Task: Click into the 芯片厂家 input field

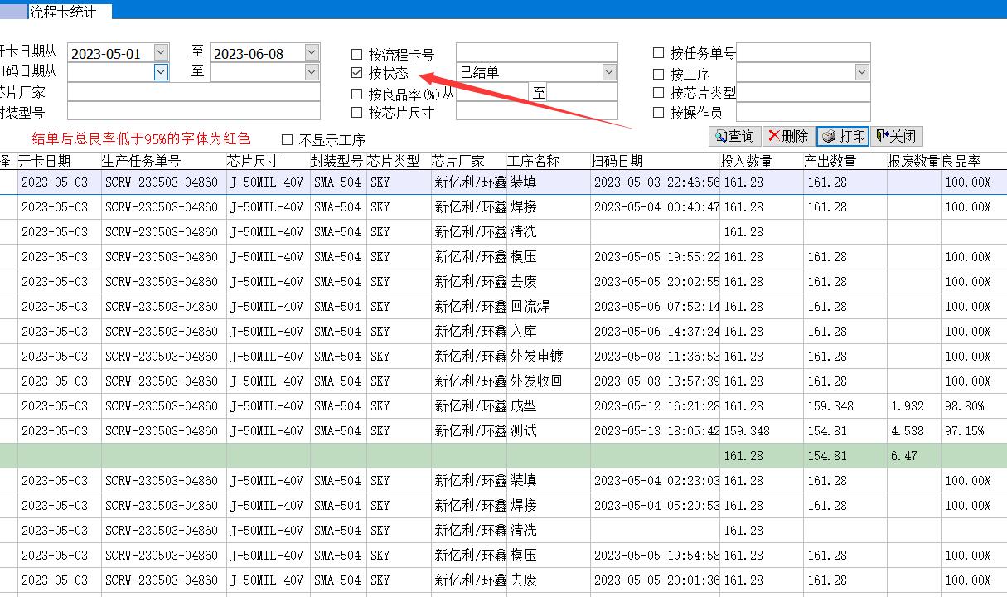Action: click(x=193, y=92)
